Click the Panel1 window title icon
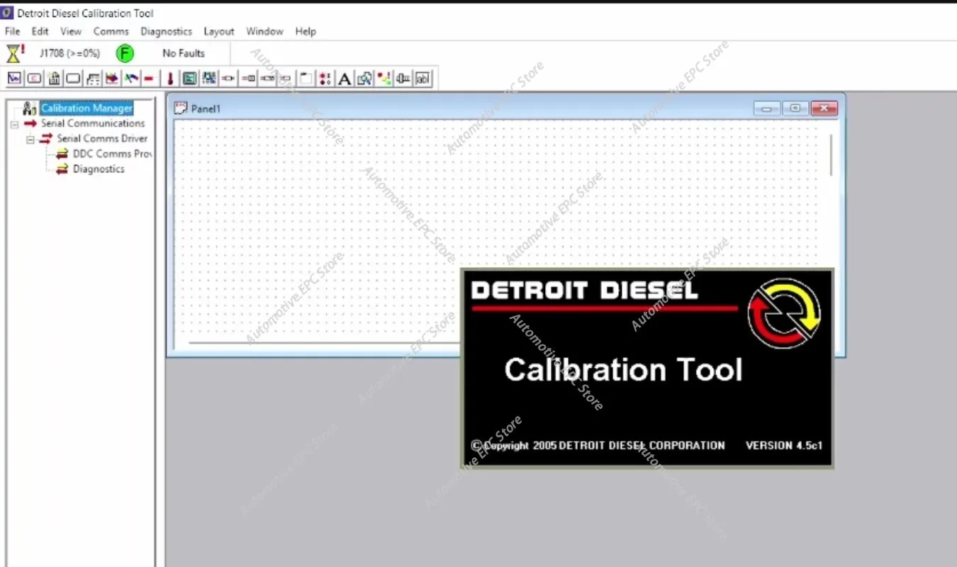Screen dimensions: 957x567 click(181, 108)
